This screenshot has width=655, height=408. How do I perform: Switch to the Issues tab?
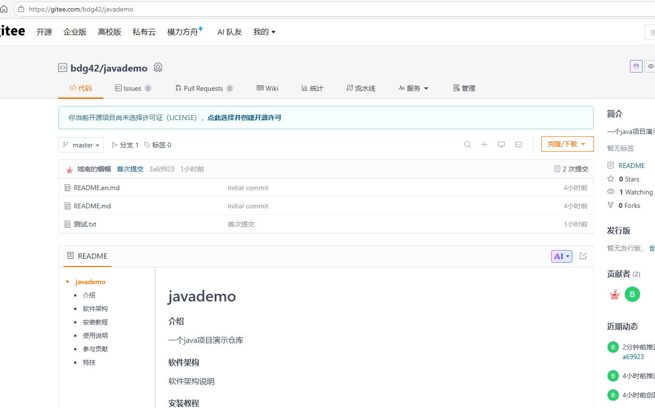133,88
